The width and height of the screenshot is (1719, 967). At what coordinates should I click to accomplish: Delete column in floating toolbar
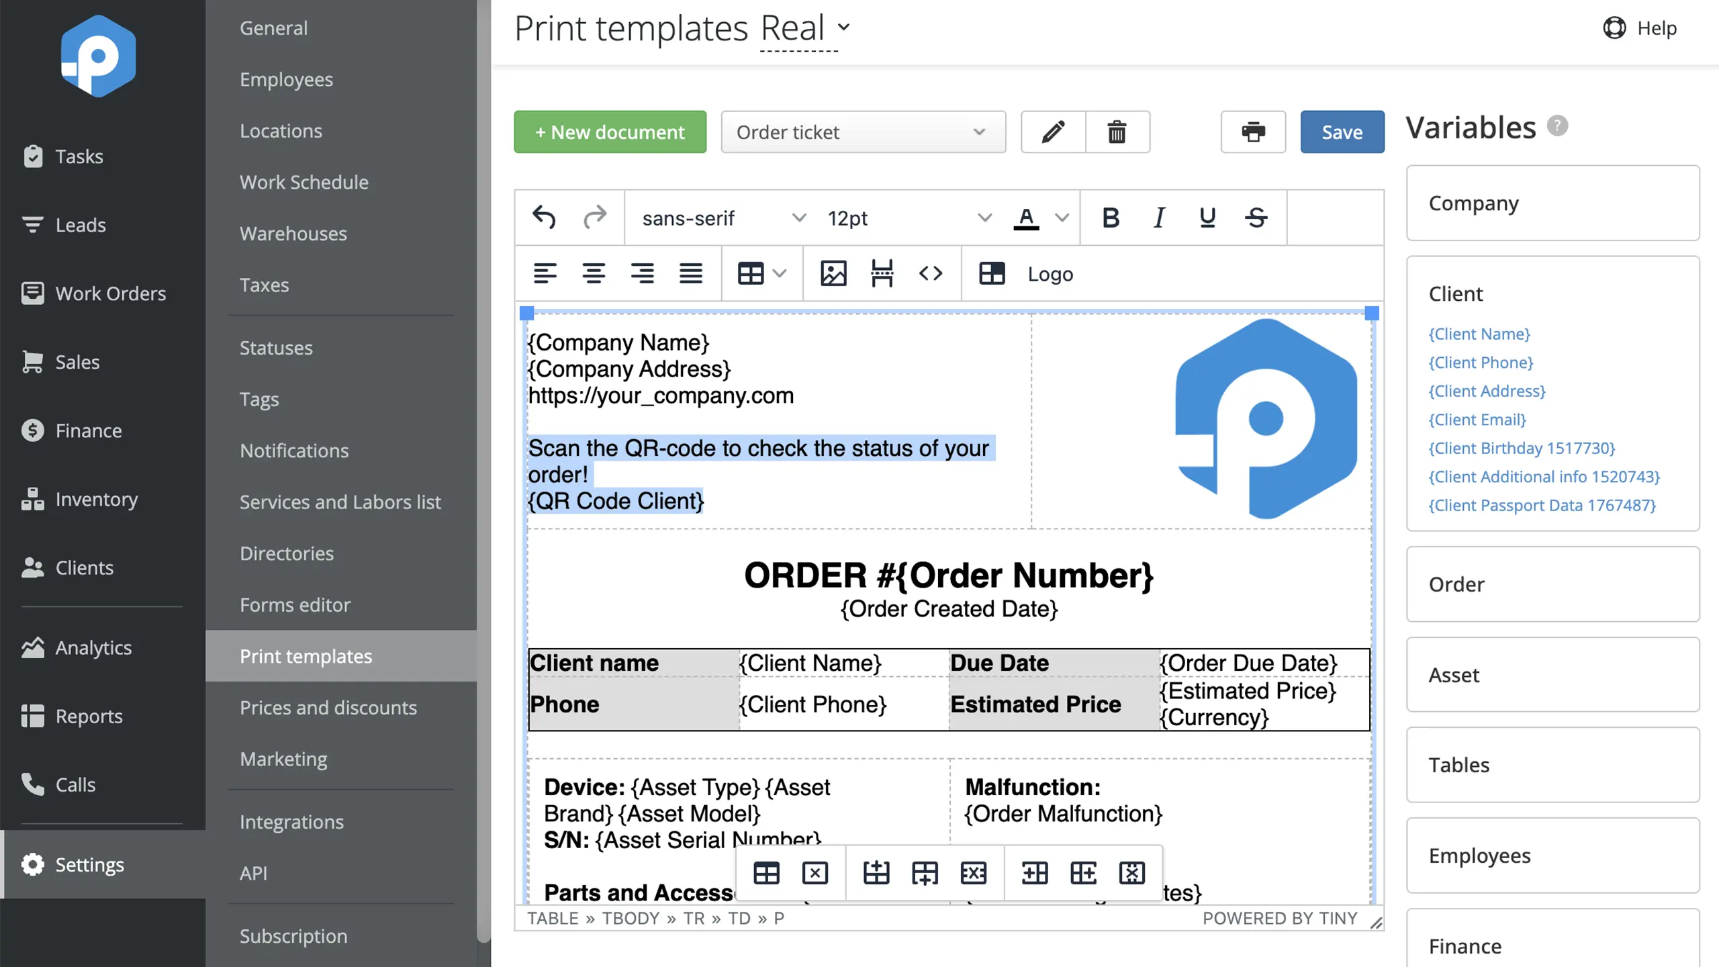pos(1132,873)
